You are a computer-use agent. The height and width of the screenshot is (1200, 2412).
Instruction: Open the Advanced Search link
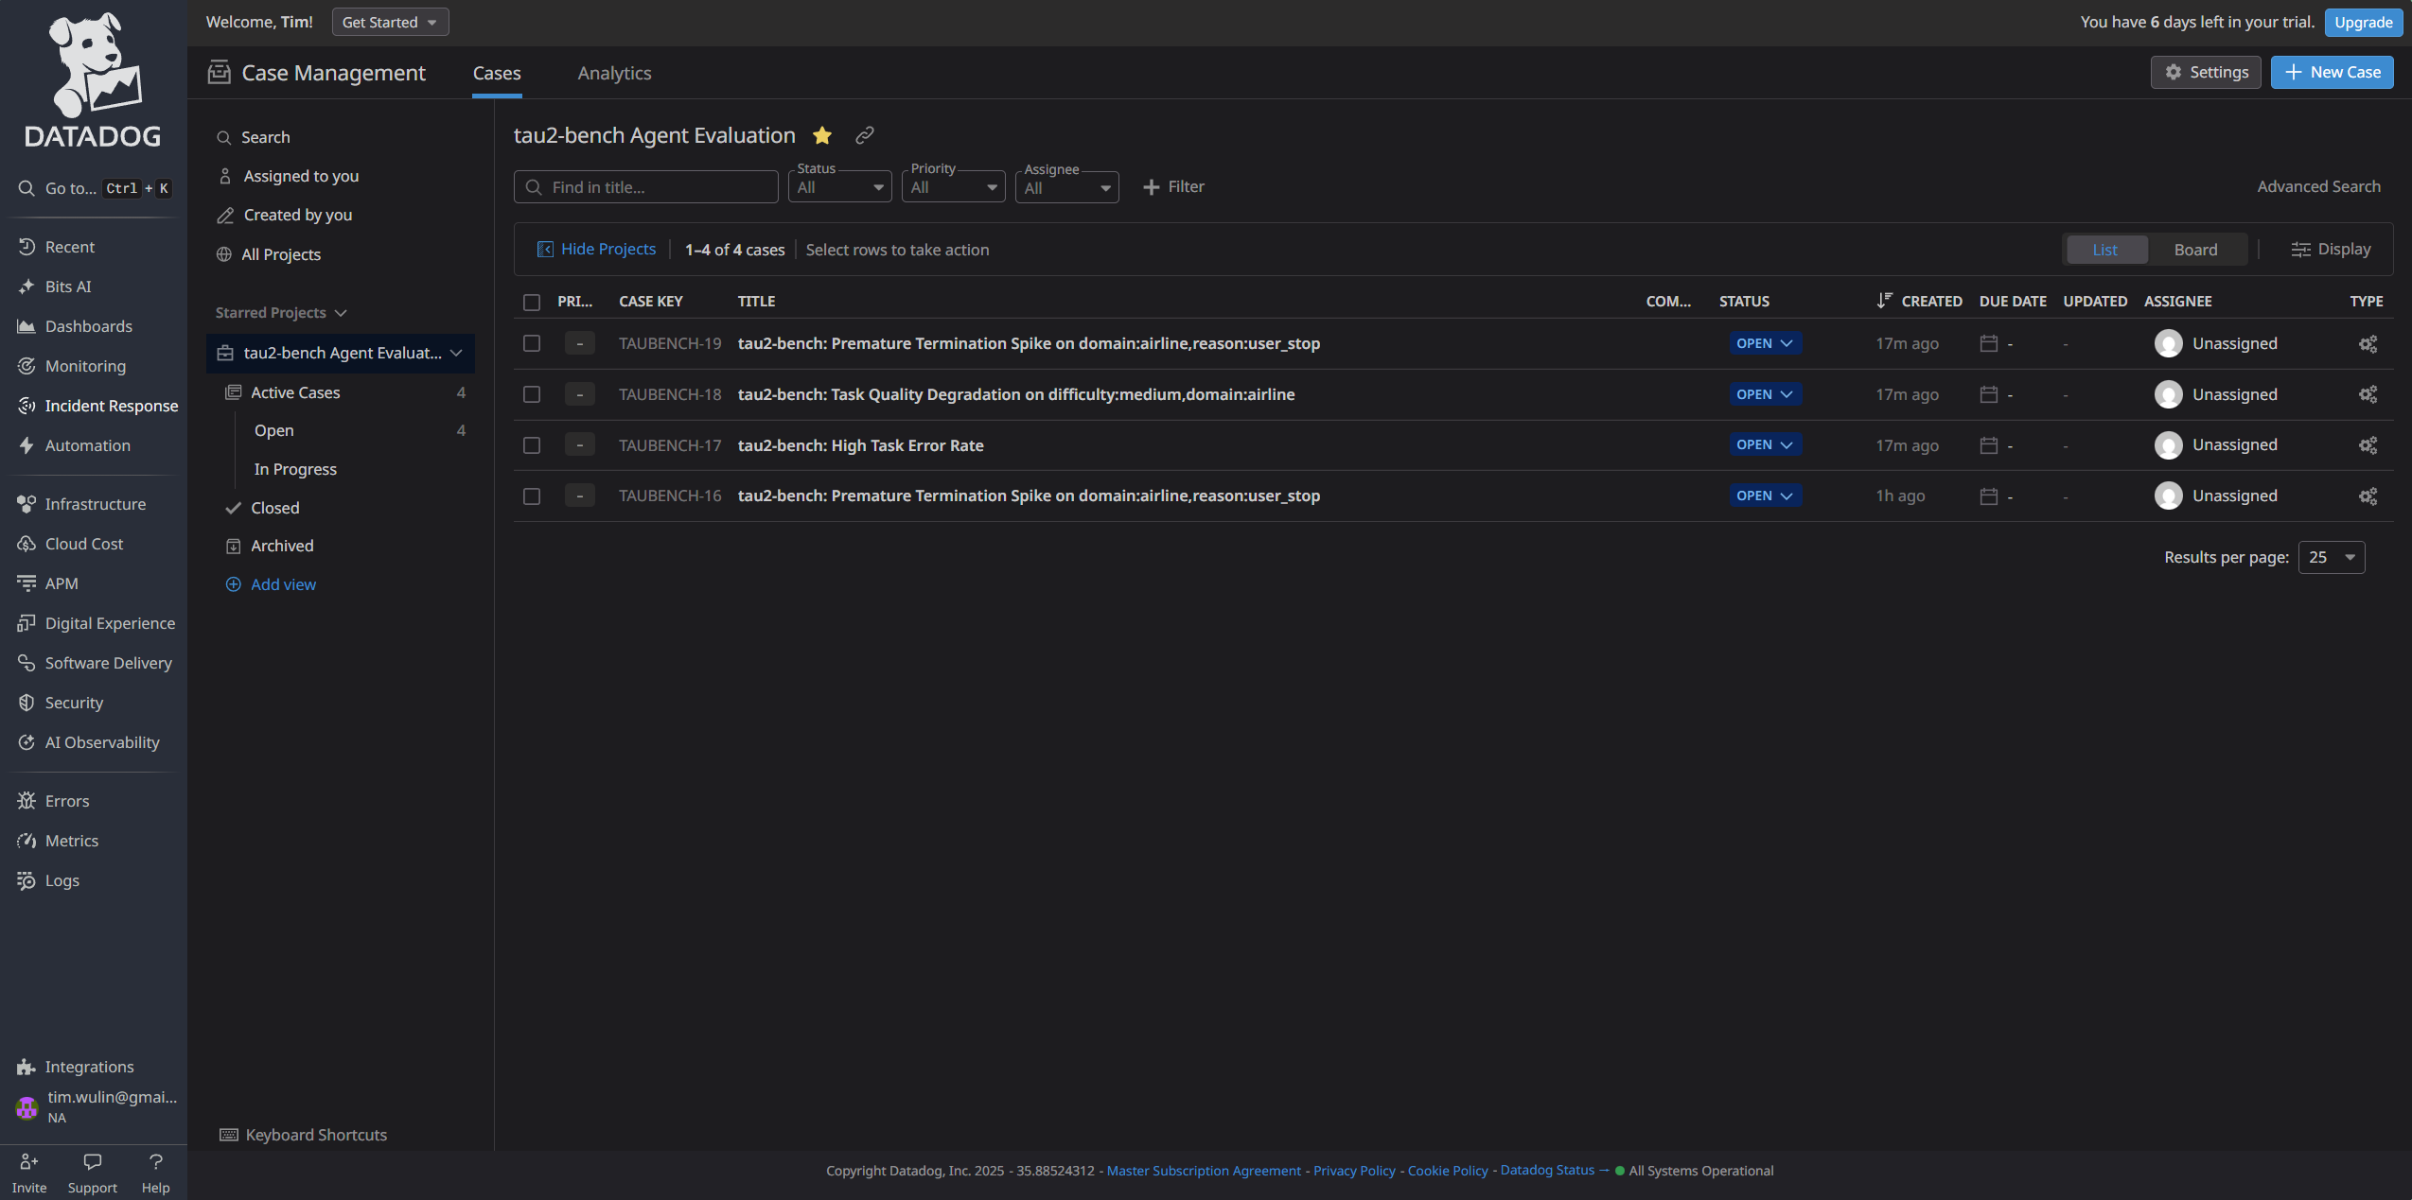click(2318, 186)
